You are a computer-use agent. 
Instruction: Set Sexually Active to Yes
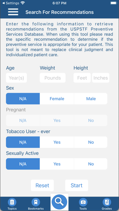coord(57,164)
